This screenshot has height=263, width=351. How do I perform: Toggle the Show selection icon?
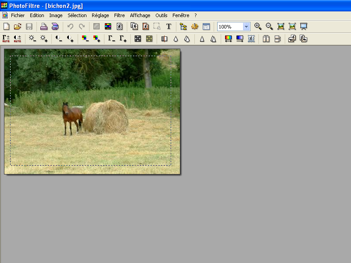pyautogui.click(x=157, y=26)
